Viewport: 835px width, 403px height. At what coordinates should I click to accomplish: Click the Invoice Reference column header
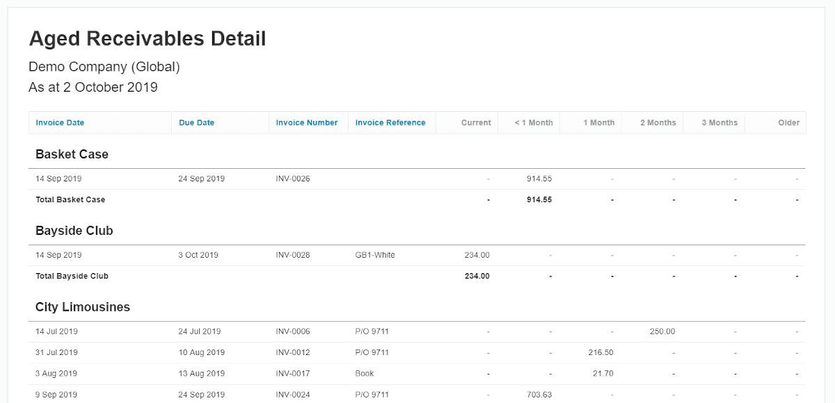390,122
